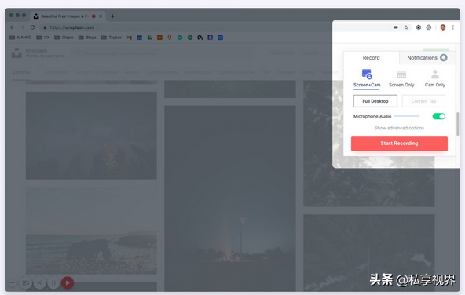
Task: Open the more options dots in the recording controls
Action: pos(12,283)
